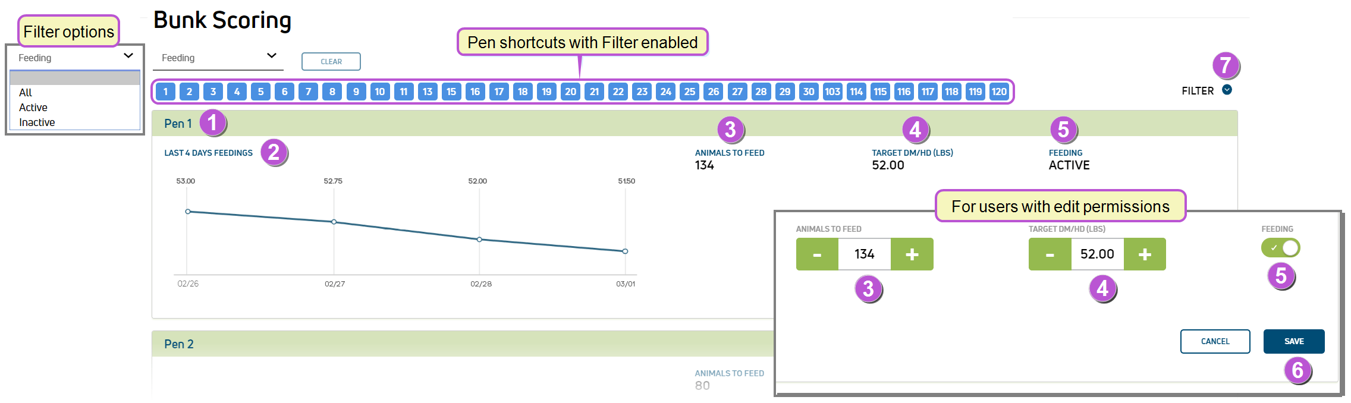Screen dimensions: 1351x403
Task: Open the Feeding dropdown beside CLEAR
Action: tap(218, 58)
